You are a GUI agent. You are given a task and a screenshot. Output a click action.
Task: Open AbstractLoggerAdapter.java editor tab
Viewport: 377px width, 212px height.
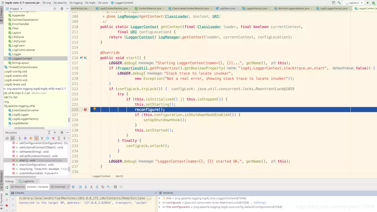(x=293, y=9)
